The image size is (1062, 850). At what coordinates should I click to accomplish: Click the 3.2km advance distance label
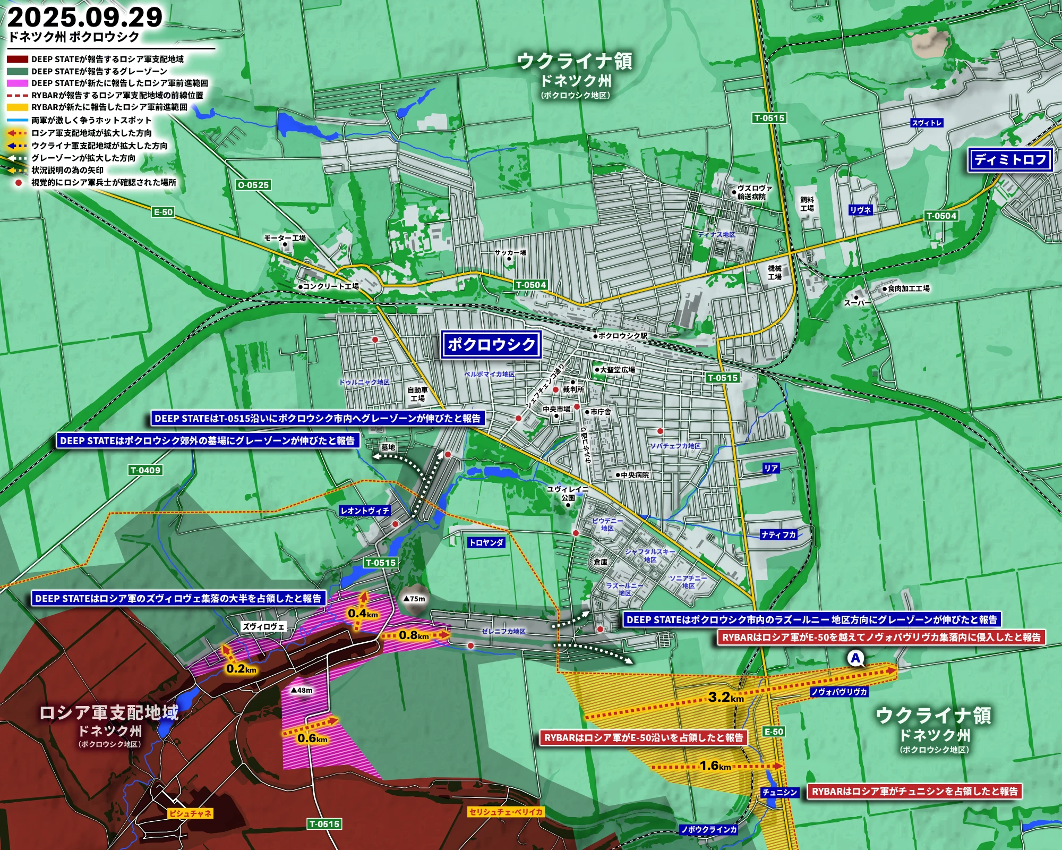coord(726,698)
